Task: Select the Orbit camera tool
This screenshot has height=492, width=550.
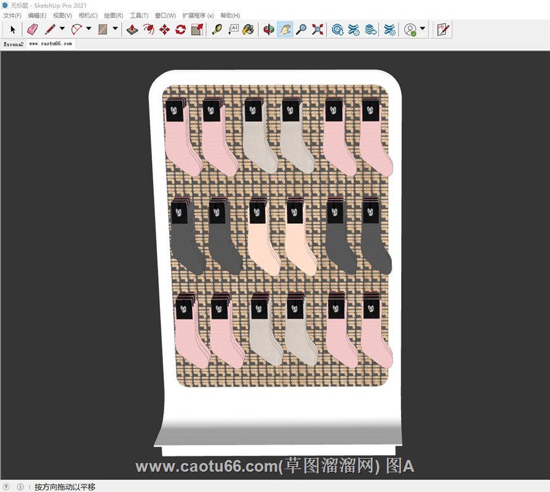Action: point(268,29)
